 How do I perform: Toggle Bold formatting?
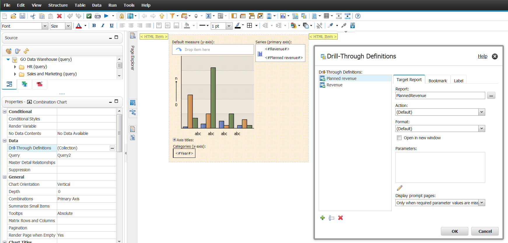coord(94,26)
